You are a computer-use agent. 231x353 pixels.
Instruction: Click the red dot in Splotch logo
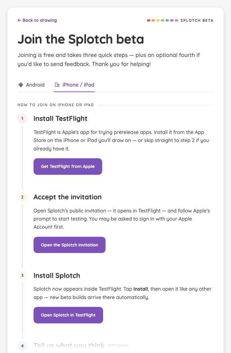148,21
